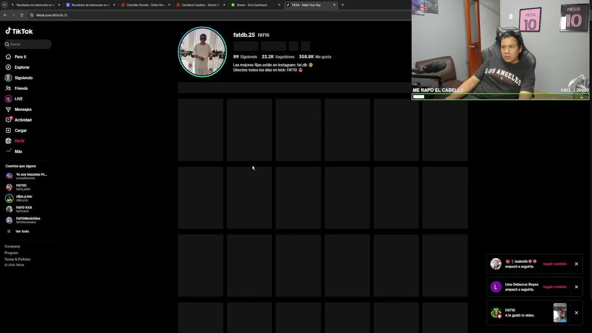592x333 pixels.
Task: Click the bio line about Directos en kick
Action: (x=268, y=70)
